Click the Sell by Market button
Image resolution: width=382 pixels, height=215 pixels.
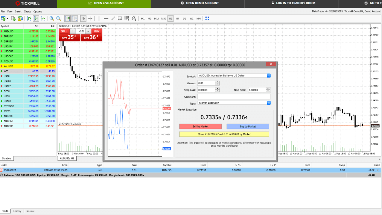coord(201,126)
